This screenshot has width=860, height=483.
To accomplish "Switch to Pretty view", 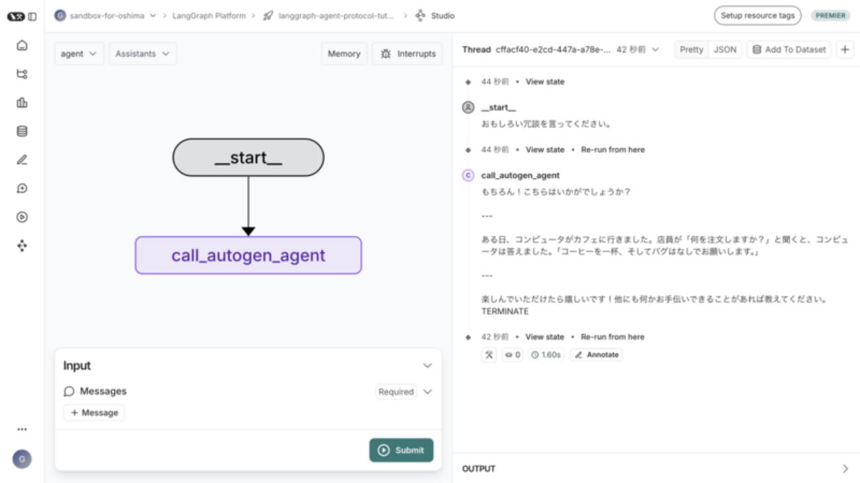I will coord(691,50).
